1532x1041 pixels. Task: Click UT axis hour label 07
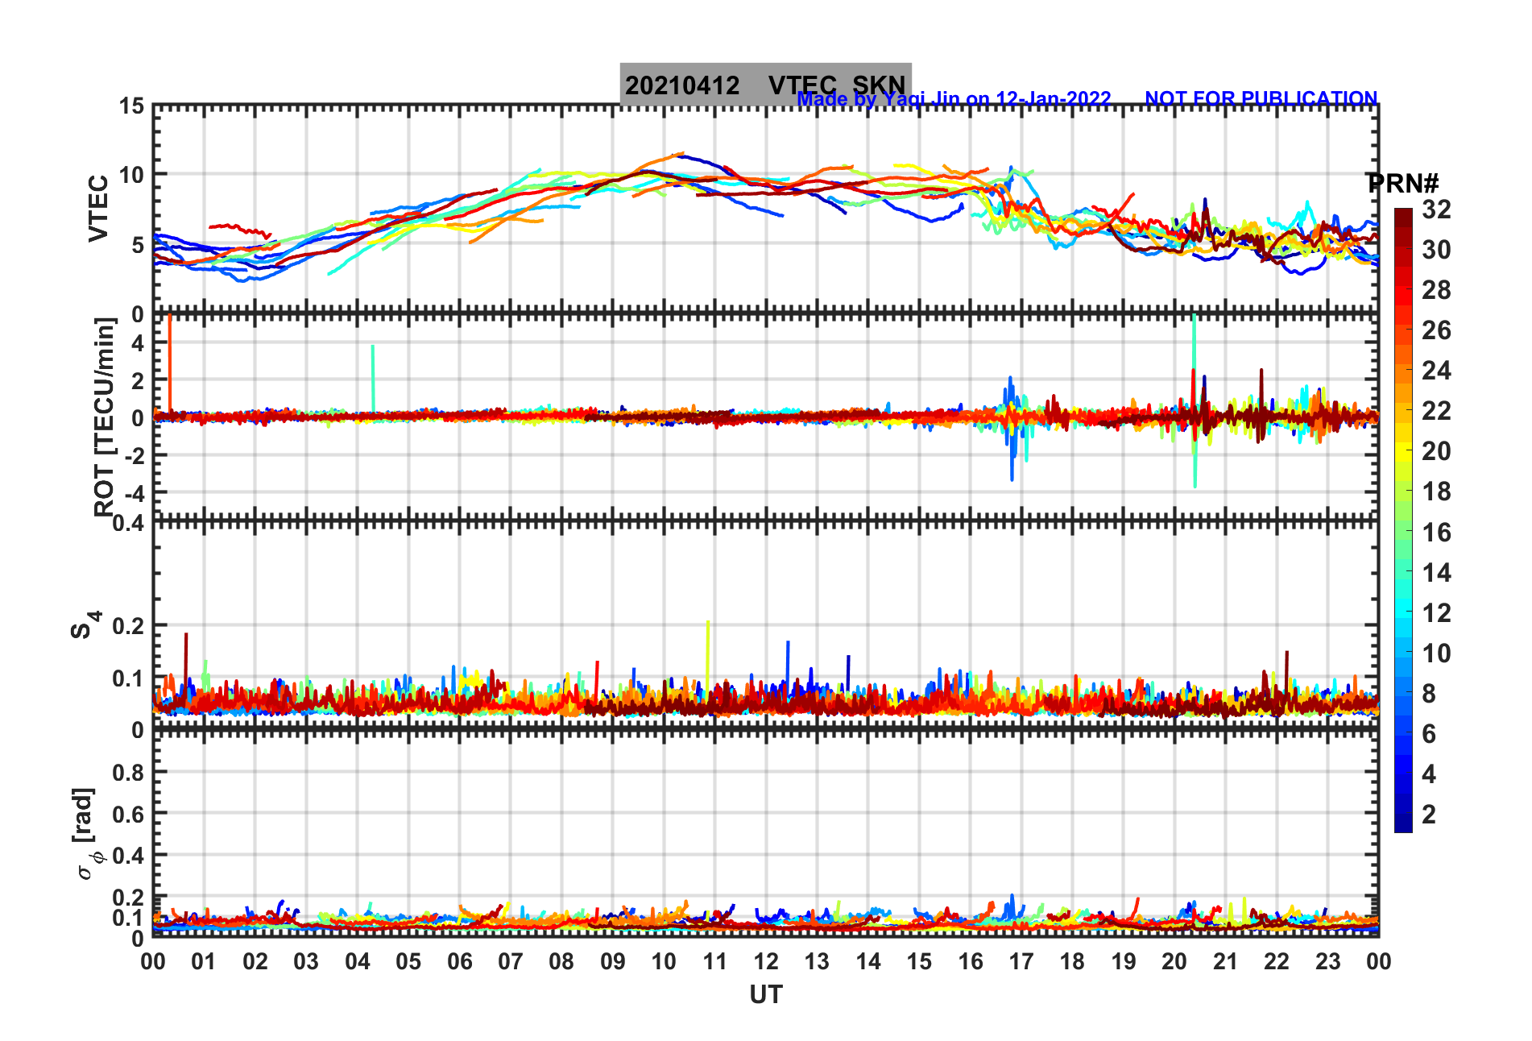click(511, 961)
